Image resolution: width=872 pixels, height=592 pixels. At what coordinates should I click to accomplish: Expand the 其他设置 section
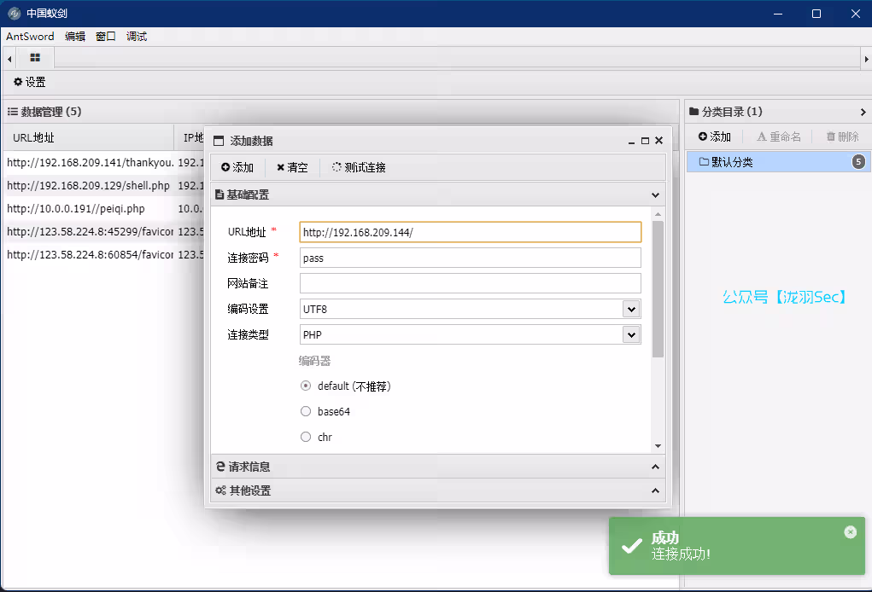click(436, 490)
